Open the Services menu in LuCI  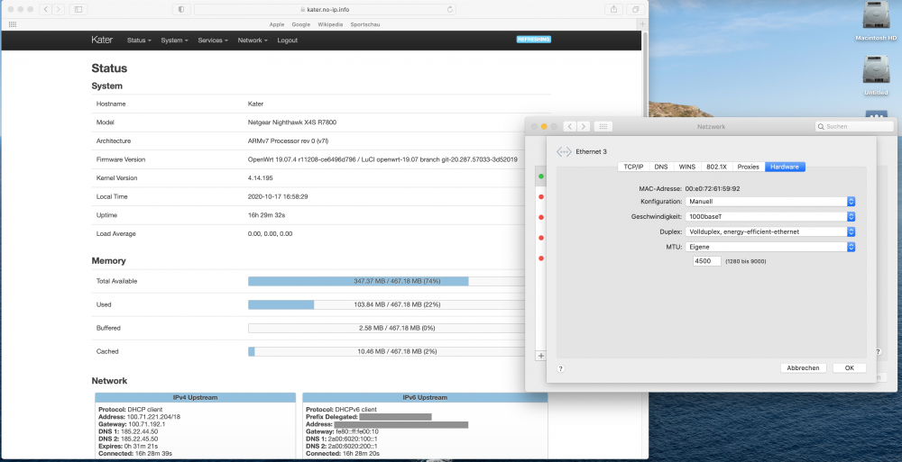213,41
